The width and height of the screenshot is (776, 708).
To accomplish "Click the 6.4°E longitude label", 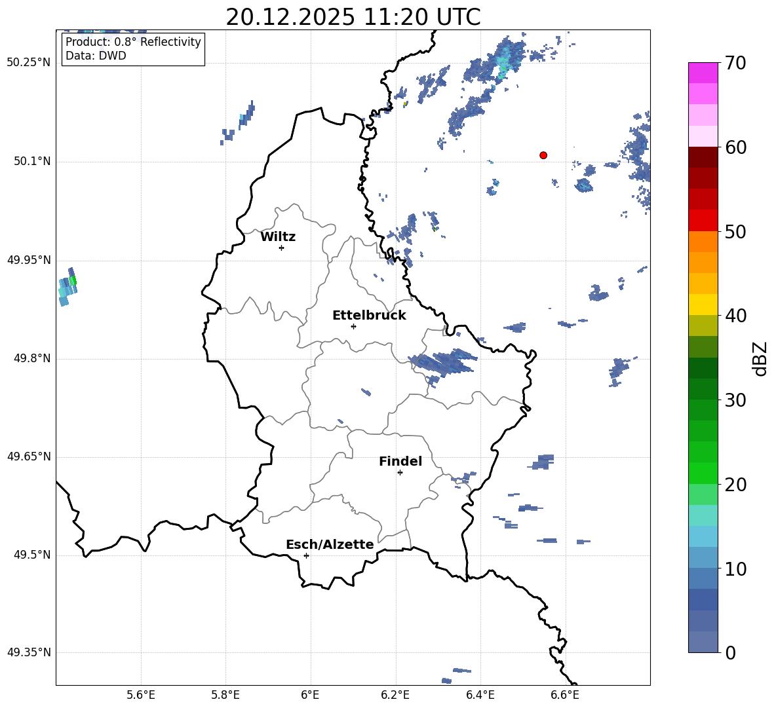I will 480,695.
